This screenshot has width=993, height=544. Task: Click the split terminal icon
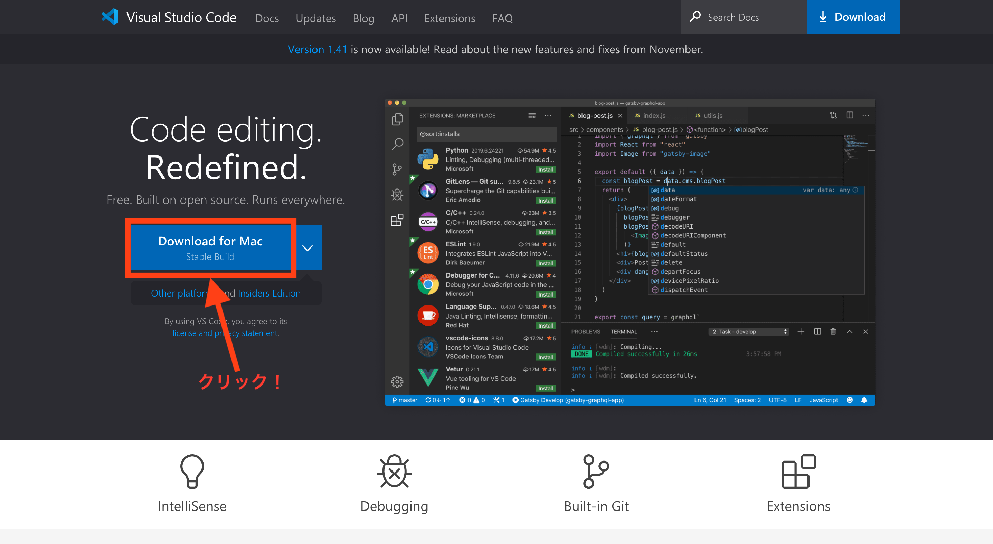coord(817,331)
